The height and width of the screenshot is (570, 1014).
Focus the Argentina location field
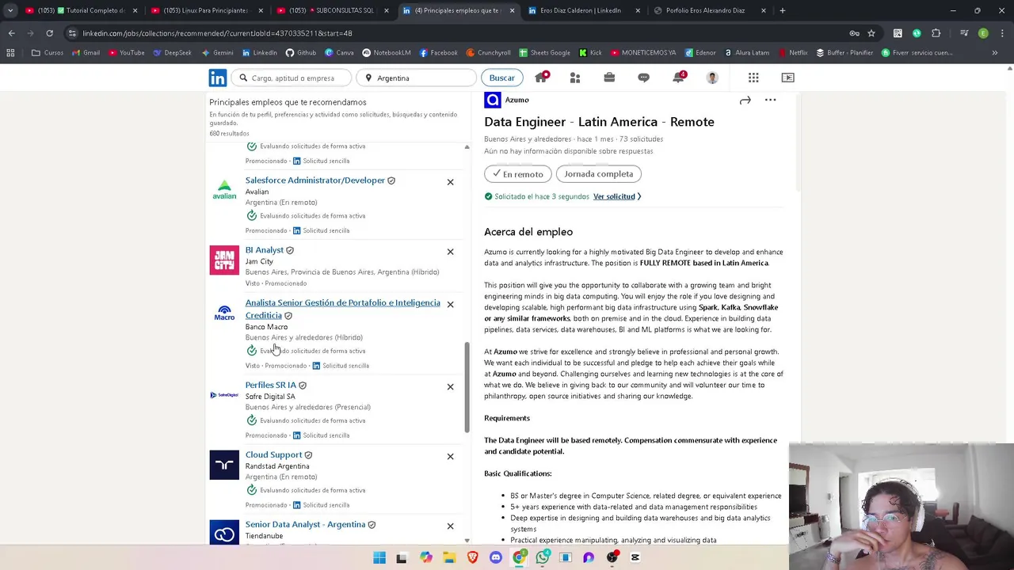pos(415,78)
